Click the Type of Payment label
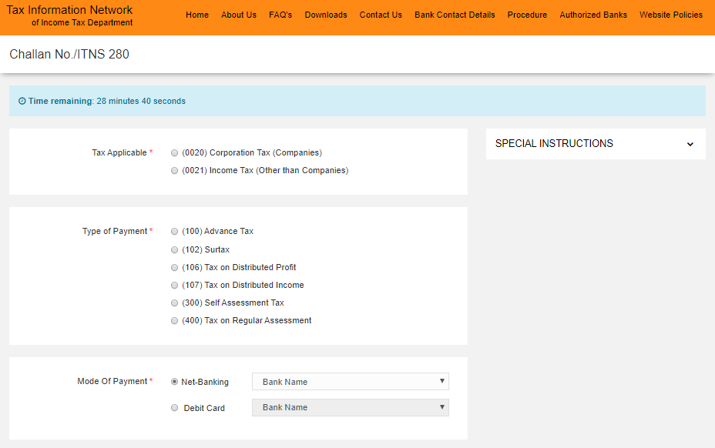Screen dimensions: 715x448 click(115, 231)
